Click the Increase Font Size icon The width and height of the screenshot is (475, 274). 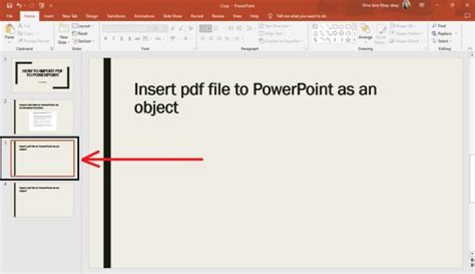coord(173,28)
